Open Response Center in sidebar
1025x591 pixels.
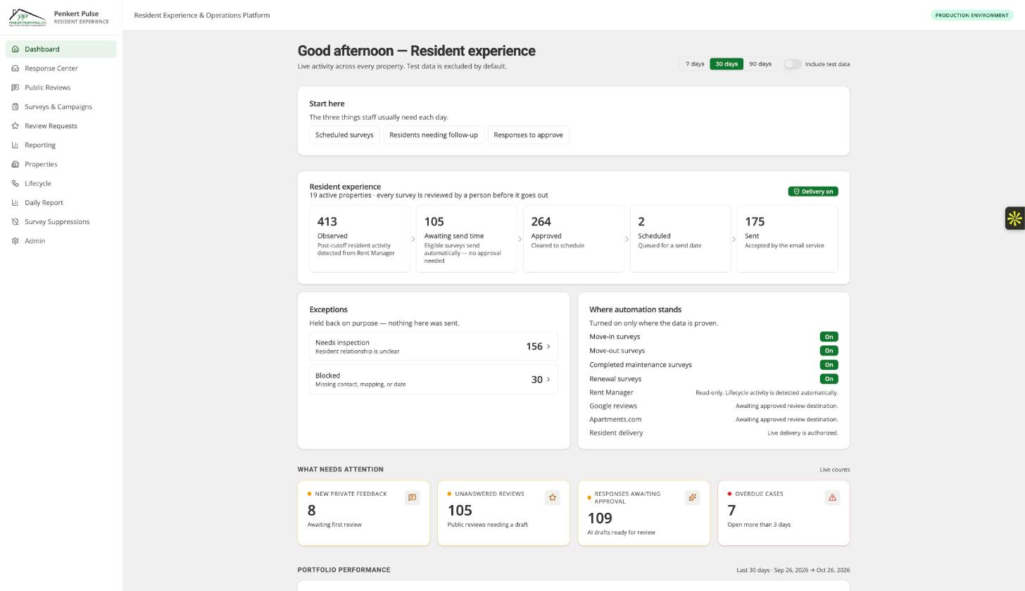point(61,68)
